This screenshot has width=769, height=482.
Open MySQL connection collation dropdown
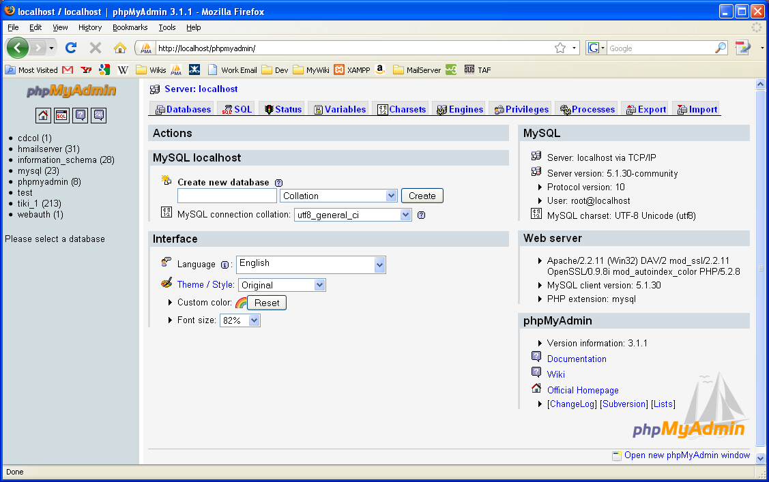[x=353, y=215]
